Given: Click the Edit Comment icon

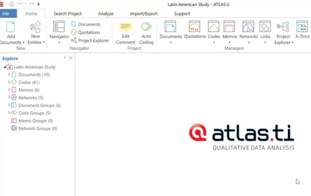Looking at the screenshot, I should (x=126, y=27).
